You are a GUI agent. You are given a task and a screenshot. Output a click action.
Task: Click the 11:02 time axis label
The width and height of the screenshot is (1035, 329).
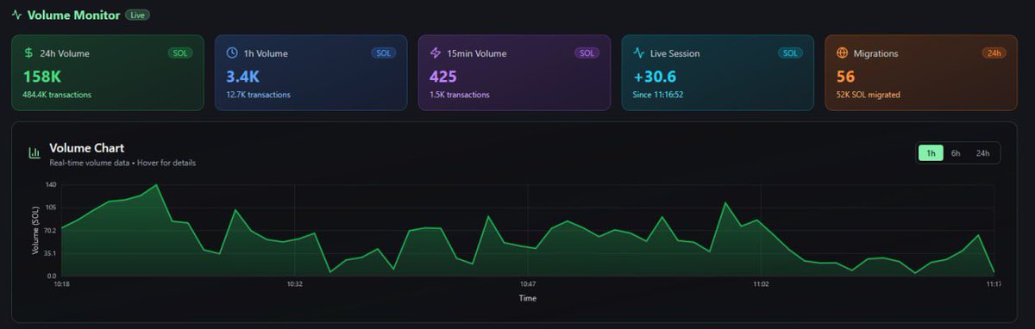click(x=761, y=284)
